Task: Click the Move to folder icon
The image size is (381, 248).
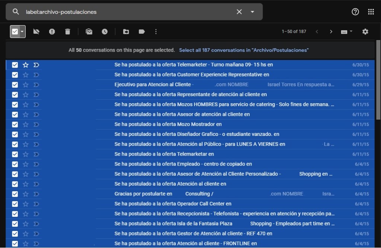Action: [126, 32]
